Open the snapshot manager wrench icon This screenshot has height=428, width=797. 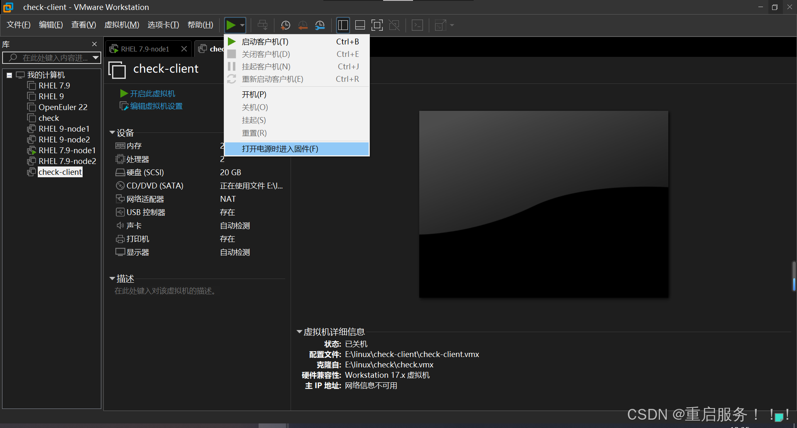[320, 25]
